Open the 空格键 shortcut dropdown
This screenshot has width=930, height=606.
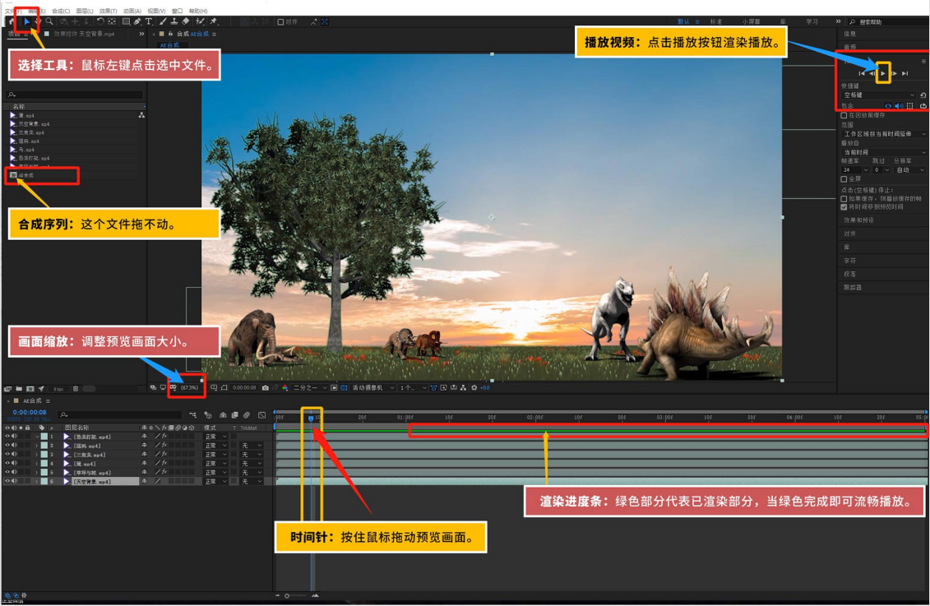pyautogui.click(x=878, y=95)
